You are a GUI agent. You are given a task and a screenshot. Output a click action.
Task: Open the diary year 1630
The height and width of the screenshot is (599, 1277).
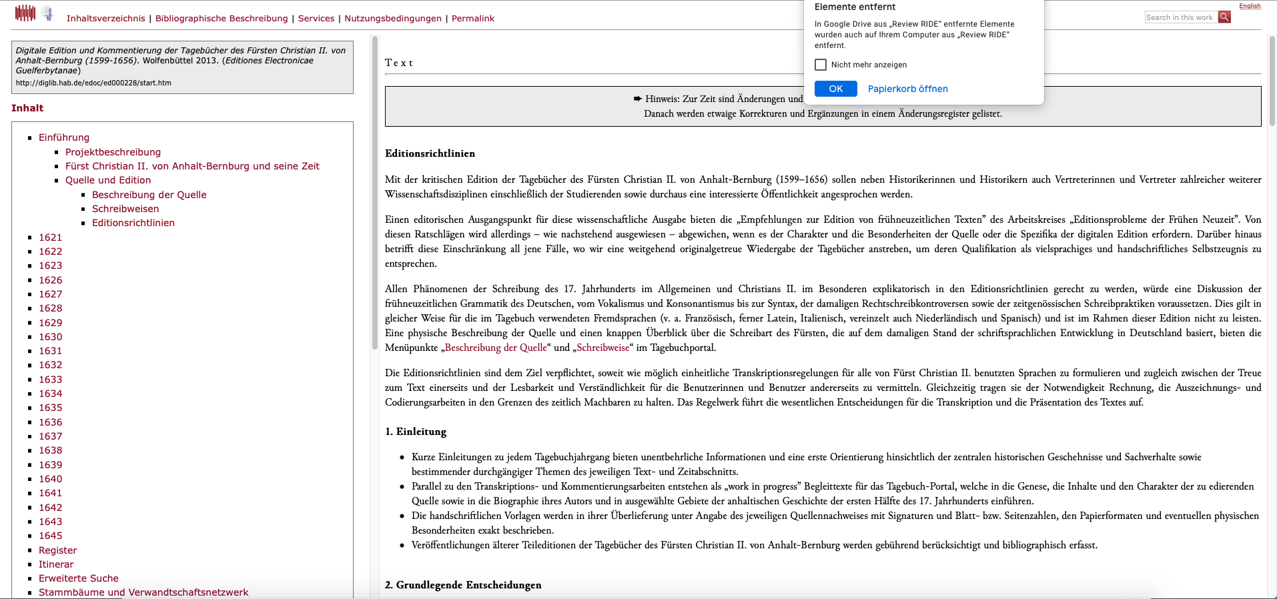(50, 337)
